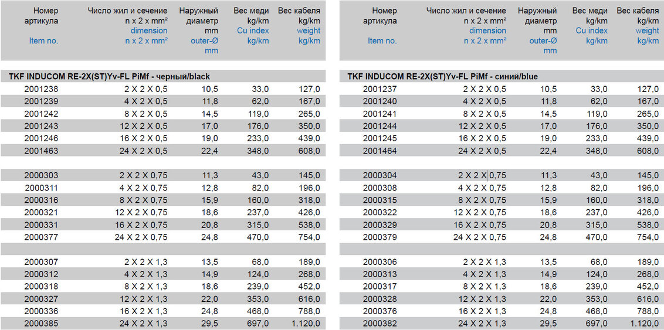Click item number 2000336

(41, 311)
